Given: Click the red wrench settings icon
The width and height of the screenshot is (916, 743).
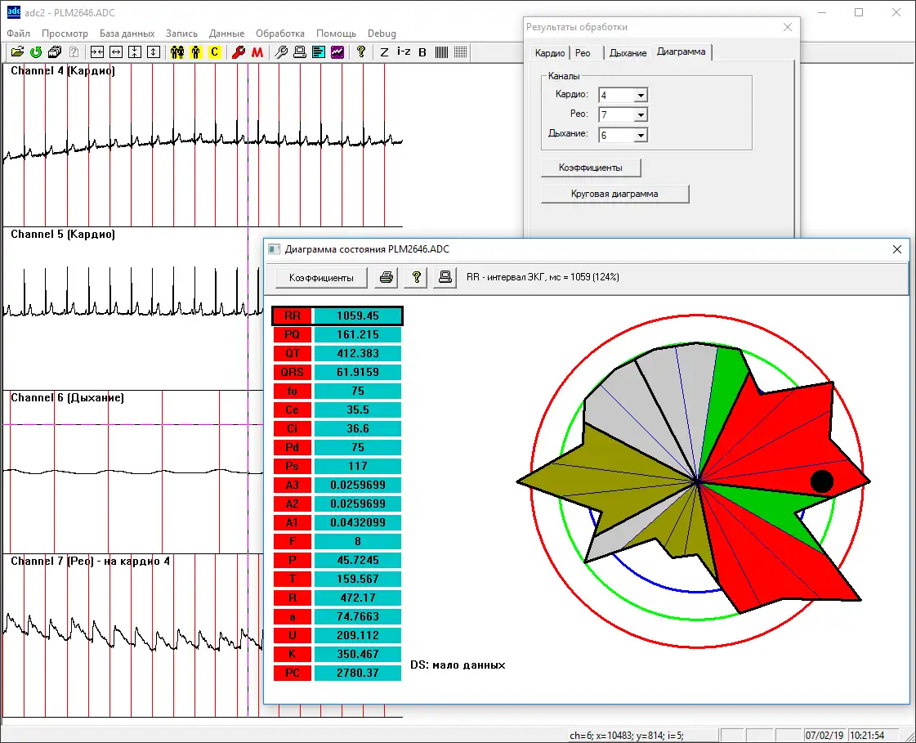Looking at the screenshot, I should point(239,52).
